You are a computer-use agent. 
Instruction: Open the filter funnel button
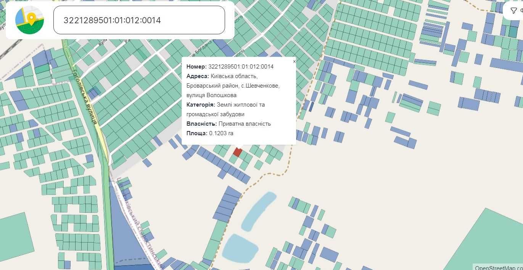513,10
